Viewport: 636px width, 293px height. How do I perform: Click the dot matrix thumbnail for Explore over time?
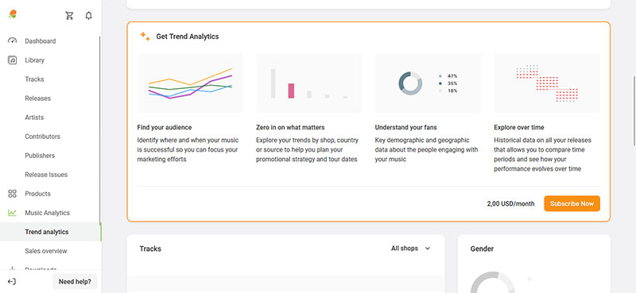click(x=547, y=83)
